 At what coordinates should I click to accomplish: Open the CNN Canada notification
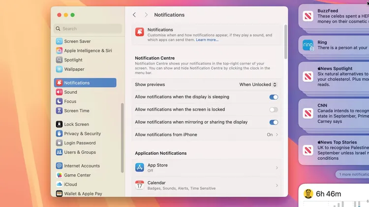point(334,114)
